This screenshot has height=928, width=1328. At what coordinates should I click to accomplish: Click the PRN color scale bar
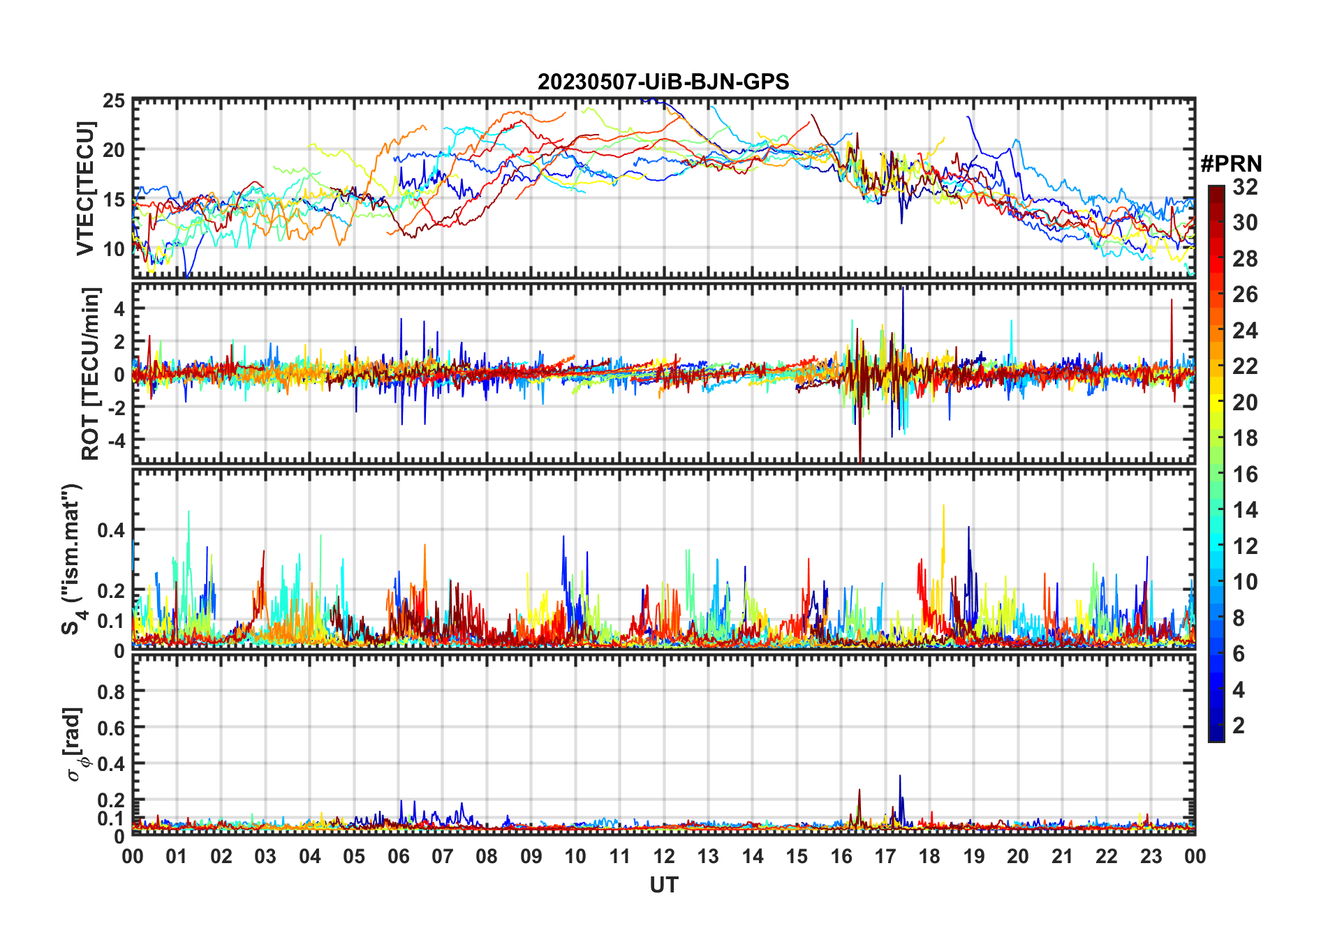click(1216, 463)
